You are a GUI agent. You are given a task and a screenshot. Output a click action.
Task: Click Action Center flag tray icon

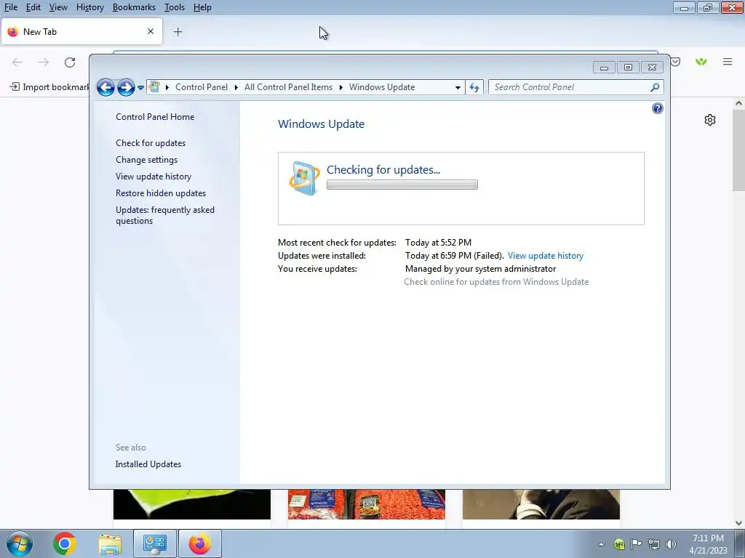(636, 544)
